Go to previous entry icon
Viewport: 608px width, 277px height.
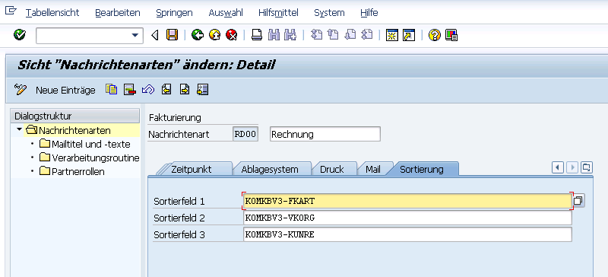pyautogui.click(x=166, y=90)
